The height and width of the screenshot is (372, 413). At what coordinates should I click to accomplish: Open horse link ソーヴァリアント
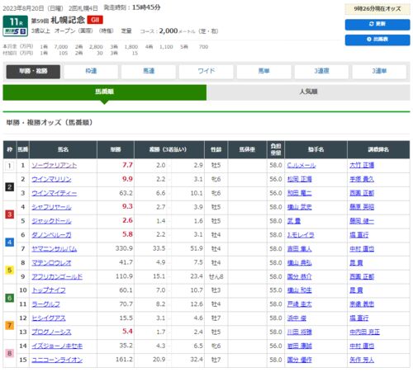click(55, 165)
